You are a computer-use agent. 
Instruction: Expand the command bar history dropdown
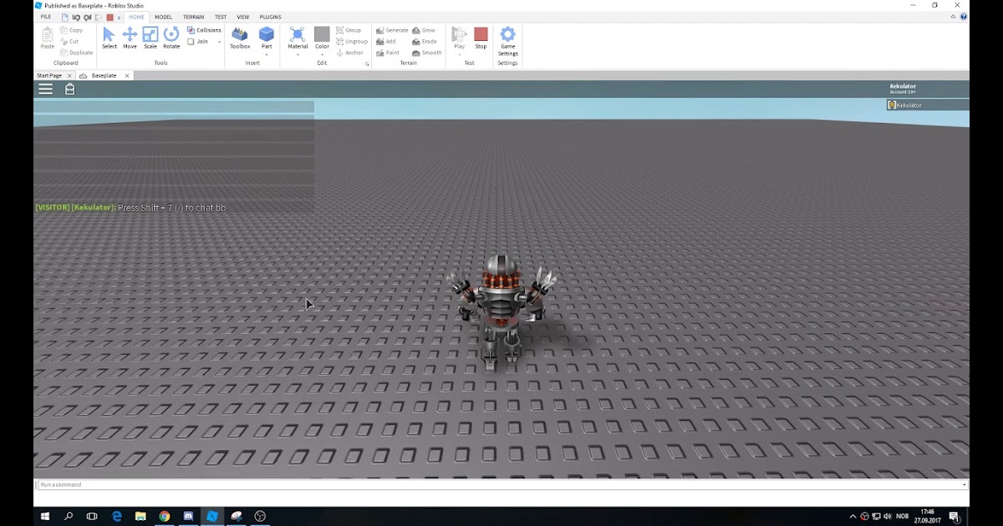pyautogui.click(x=965, y=484)
